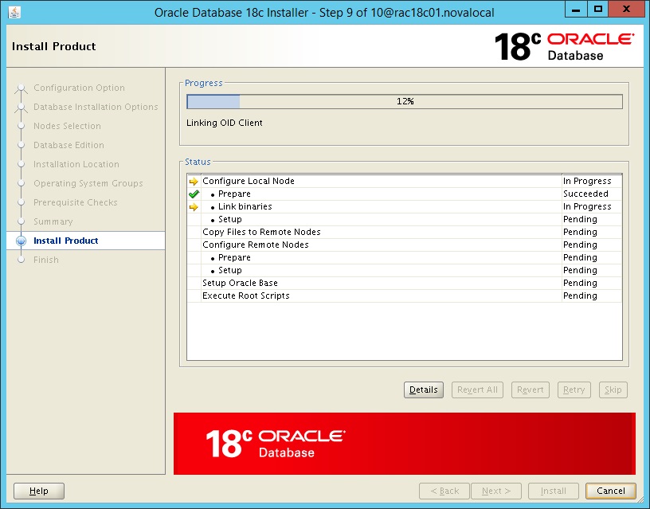
Task: Click the progress bar showing 12%
Action: point(405,101)
